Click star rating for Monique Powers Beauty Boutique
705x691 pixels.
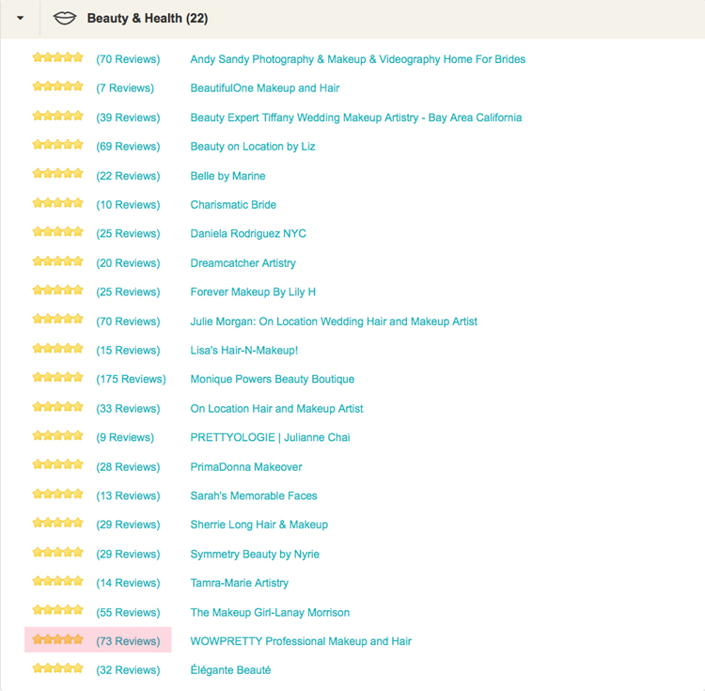pos(58,378)
